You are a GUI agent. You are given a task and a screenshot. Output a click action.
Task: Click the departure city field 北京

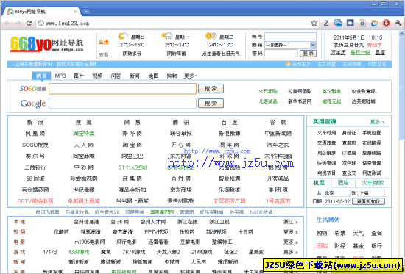coord(337,193)
